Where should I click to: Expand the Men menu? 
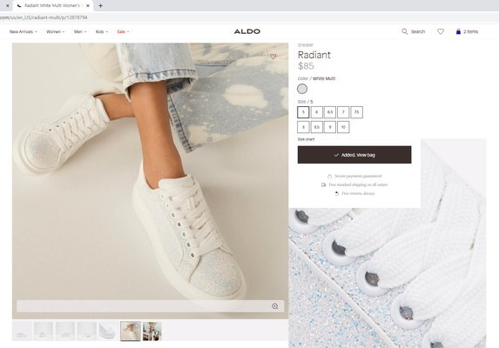(x=80, y=32)
